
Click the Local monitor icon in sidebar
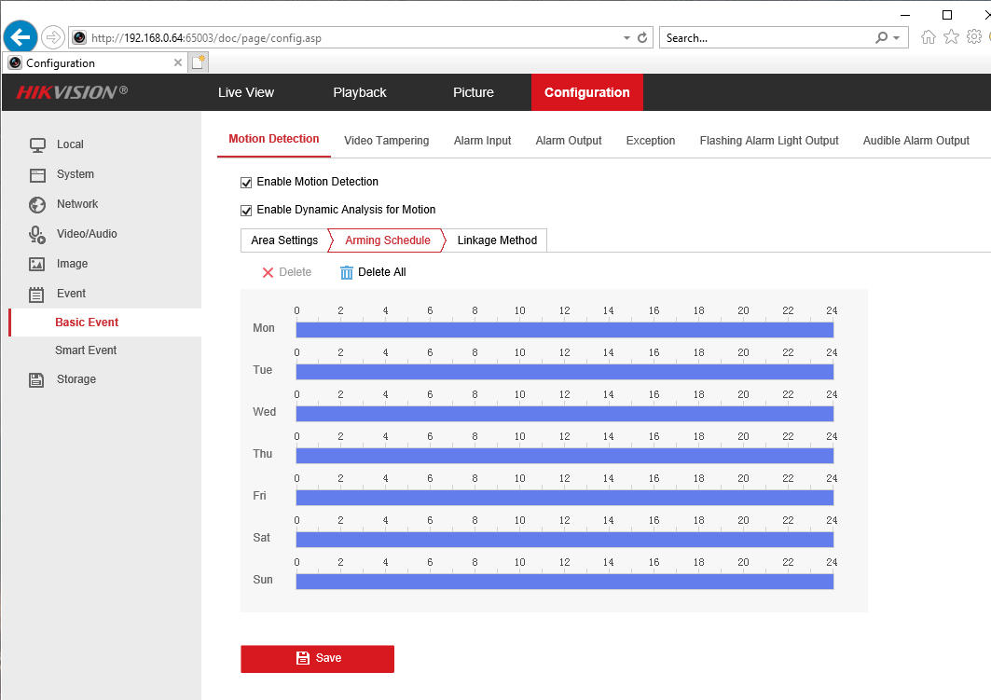(x=37, y=144)
